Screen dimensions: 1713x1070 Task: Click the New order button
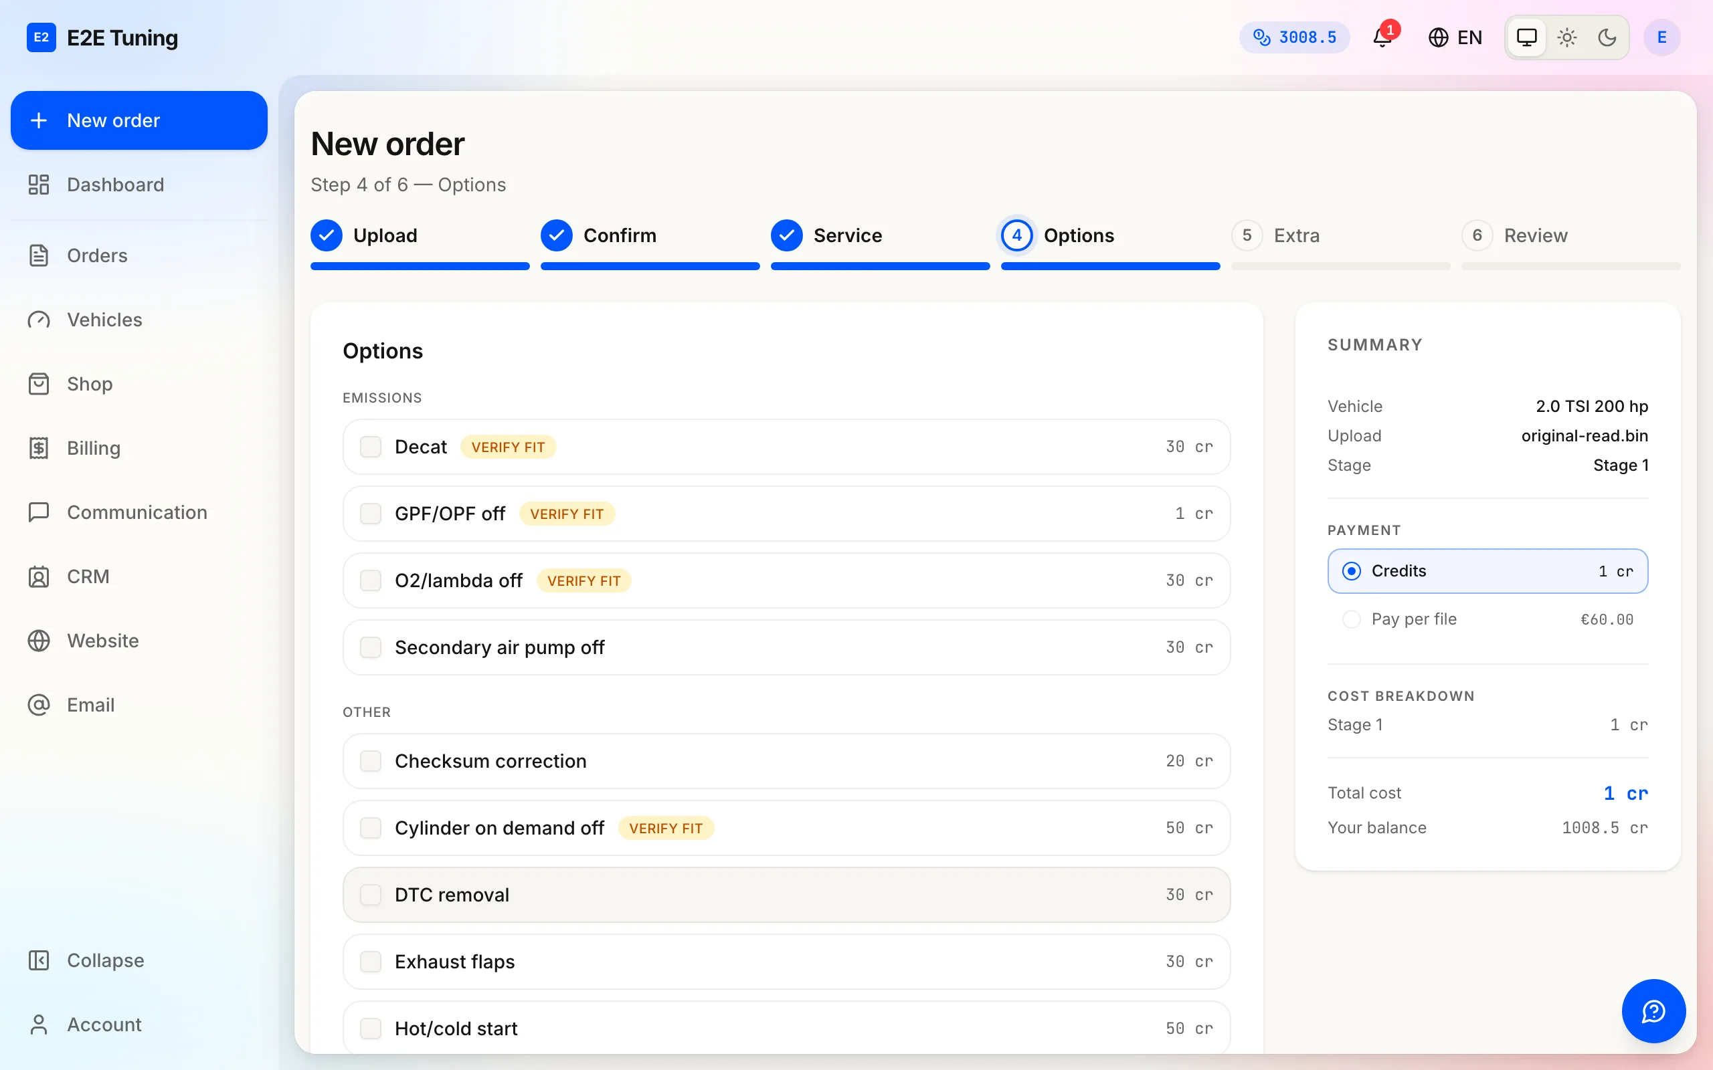coord(139,120)
